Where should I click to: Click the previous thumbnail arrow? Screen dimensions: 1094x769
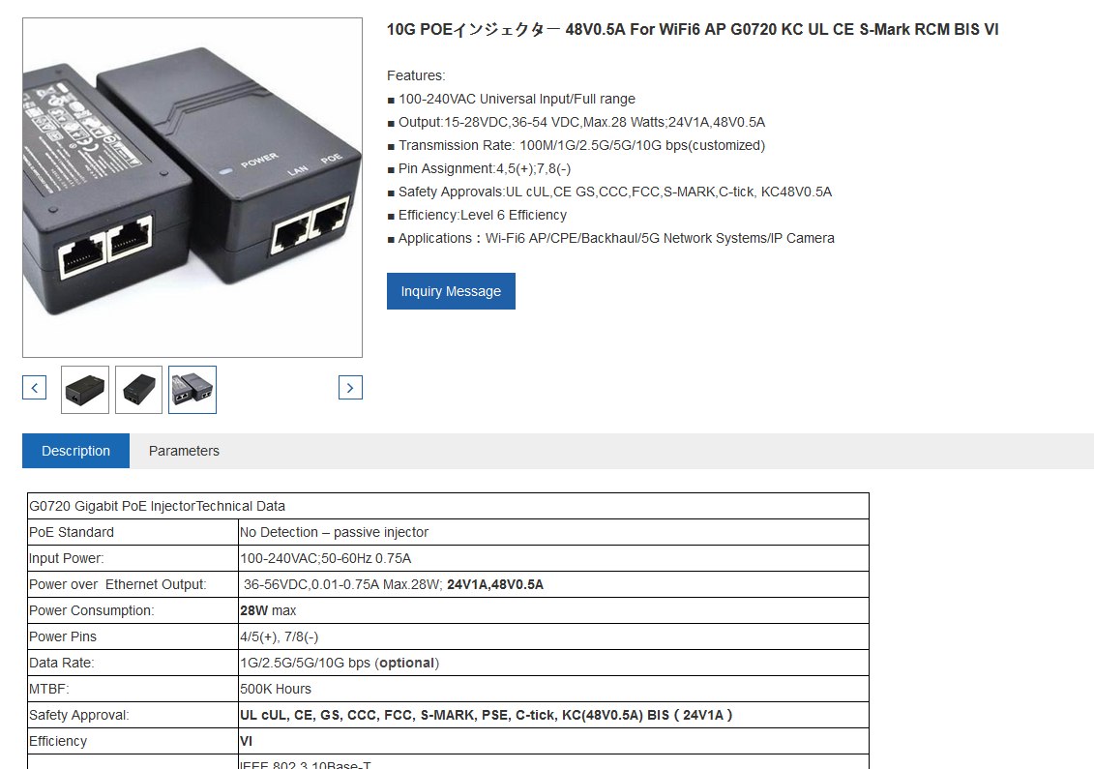pos(34,387)
